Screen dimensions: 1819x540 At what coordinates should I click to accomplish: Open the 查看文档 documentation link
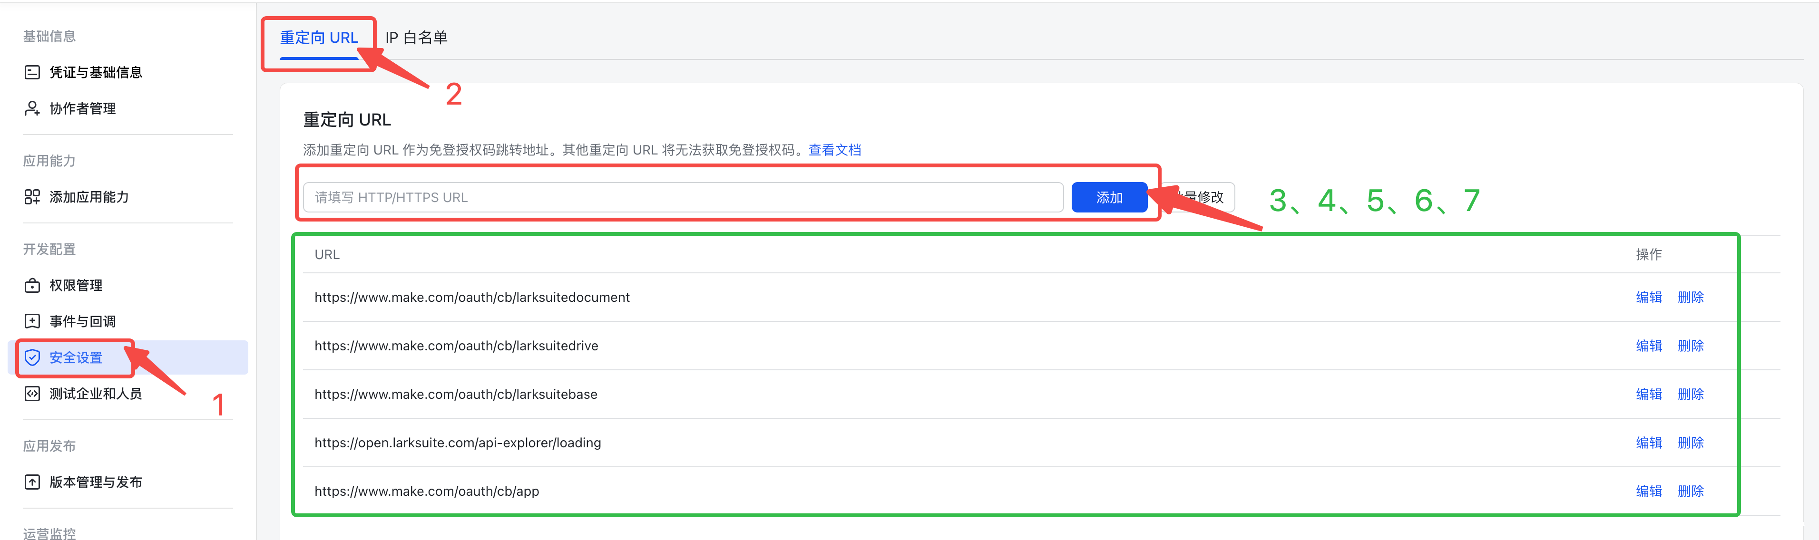[x=834, y=149]
